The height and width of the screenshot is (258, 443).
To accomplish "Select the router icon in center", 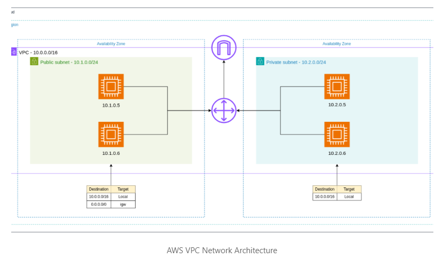I will tap(224, 111).
